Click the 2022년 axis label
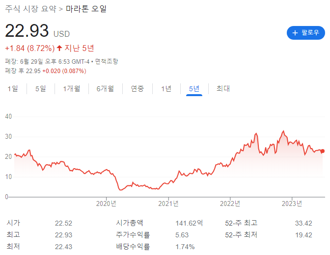Image resolution: width=330 pixels, height=255 pixels. 230,204
